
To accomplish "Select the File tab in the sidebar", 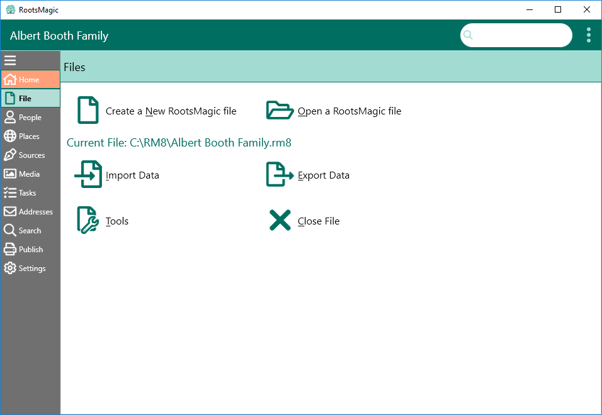I will coord(30,98).
